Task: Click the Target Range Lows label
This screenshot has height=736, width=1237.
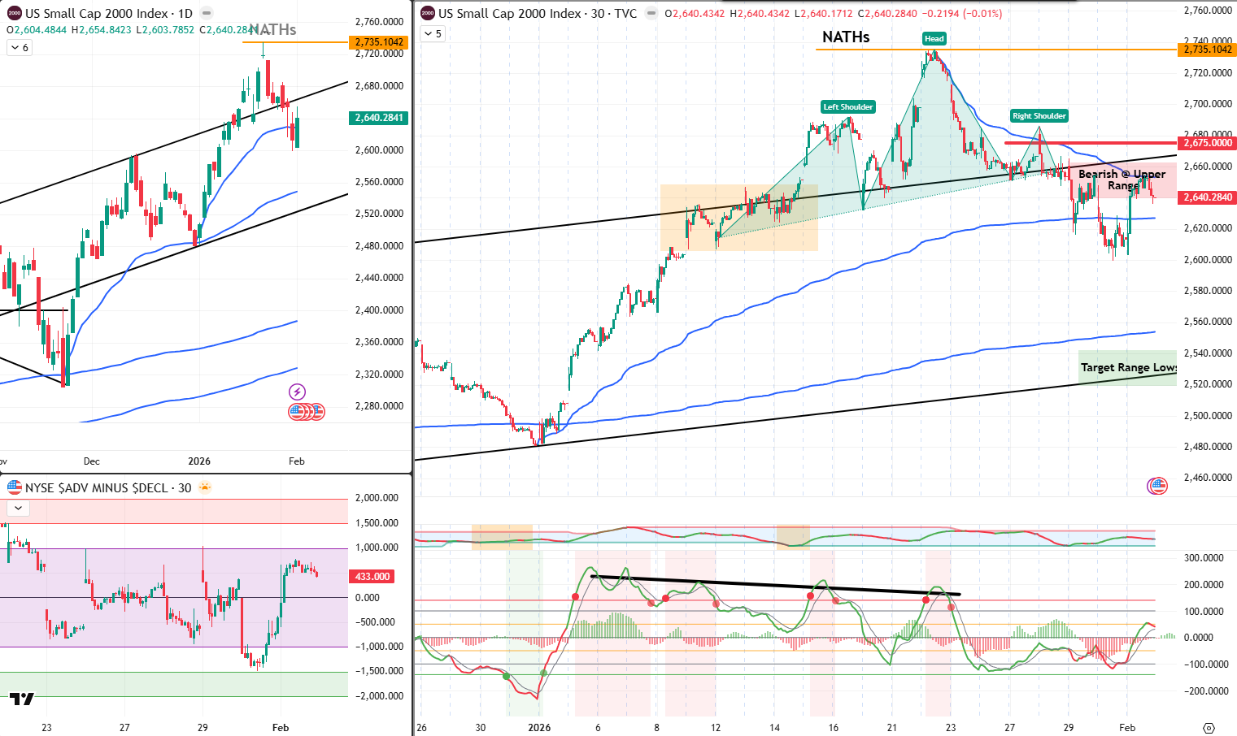Action: [1127, 367]
